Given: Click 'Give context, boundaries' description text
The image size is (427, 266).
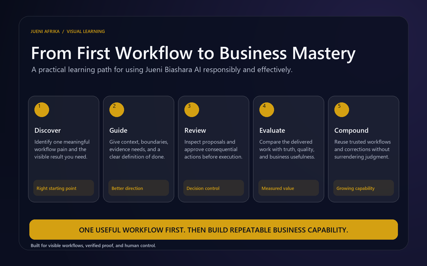Looking at the screenshot, I should coord(139,149).
